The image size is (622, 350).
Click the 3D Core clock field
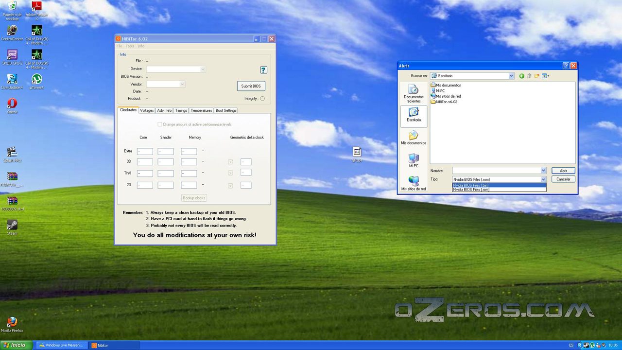(x=145, y=162)
